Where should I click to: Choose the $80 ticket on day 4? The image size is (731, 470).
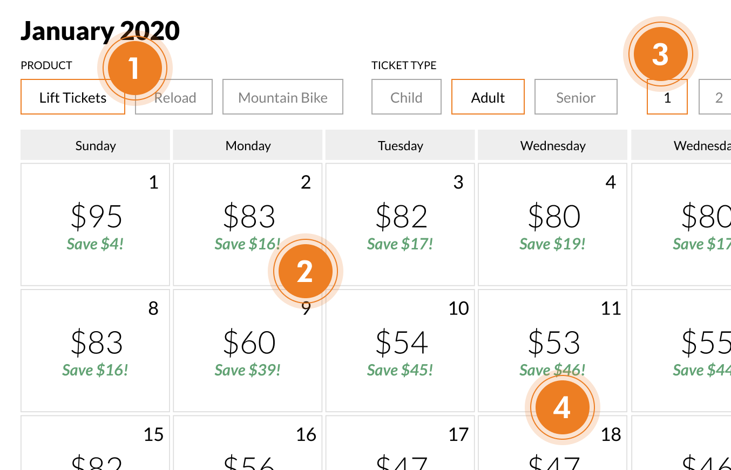click(552, 224)
